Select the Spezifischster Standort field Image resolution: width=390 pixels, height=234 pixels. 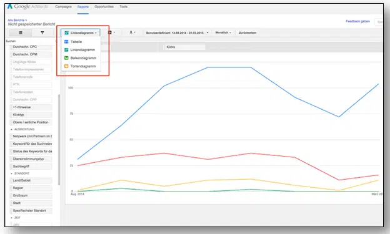pos(31,211)
